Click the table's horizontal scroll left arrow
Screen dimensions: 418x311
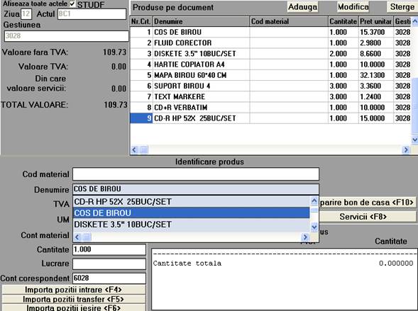coord(134,150)
